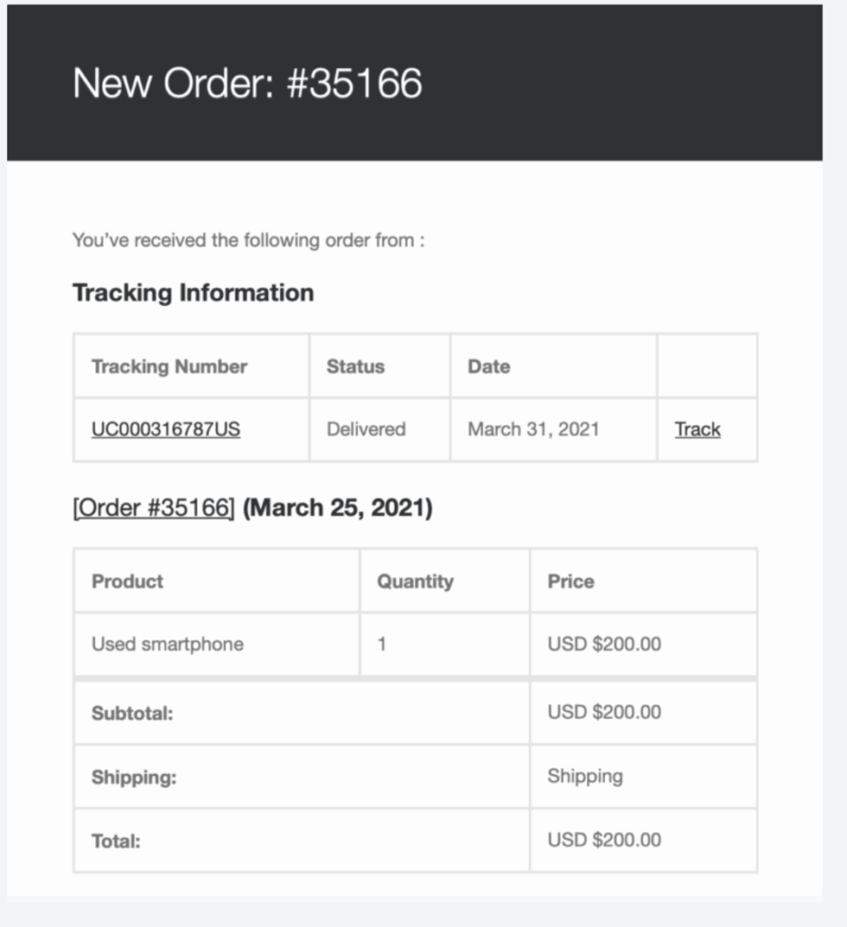The height and width of the screenshot is (927, 847).
Task: Click the Total amount USD $200.00
Action: 604,840
